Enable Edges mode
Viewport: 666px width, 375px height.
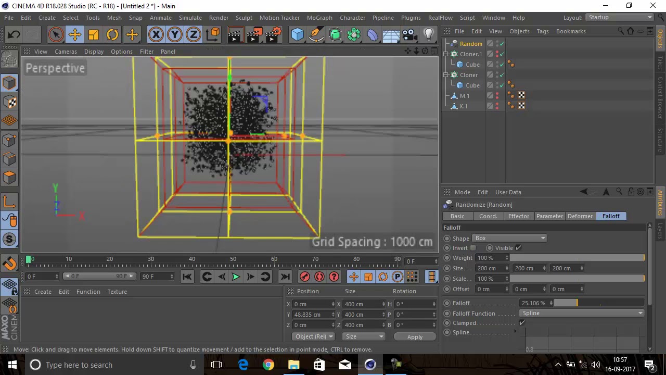coord(9,159)
